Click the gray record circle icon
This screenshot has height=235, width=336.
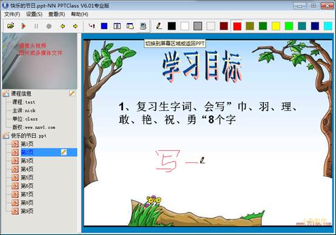tap(49, 26)
